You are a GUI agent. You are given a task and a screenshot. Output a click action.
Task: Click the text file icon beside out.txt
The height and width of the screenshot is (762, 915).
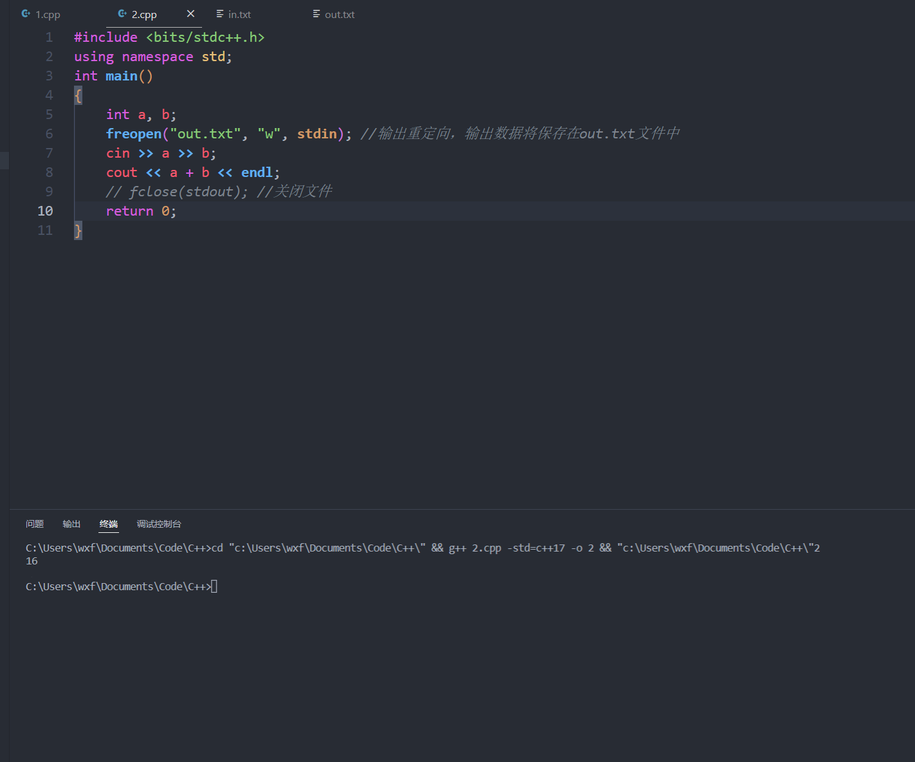[x=316, y=14]
